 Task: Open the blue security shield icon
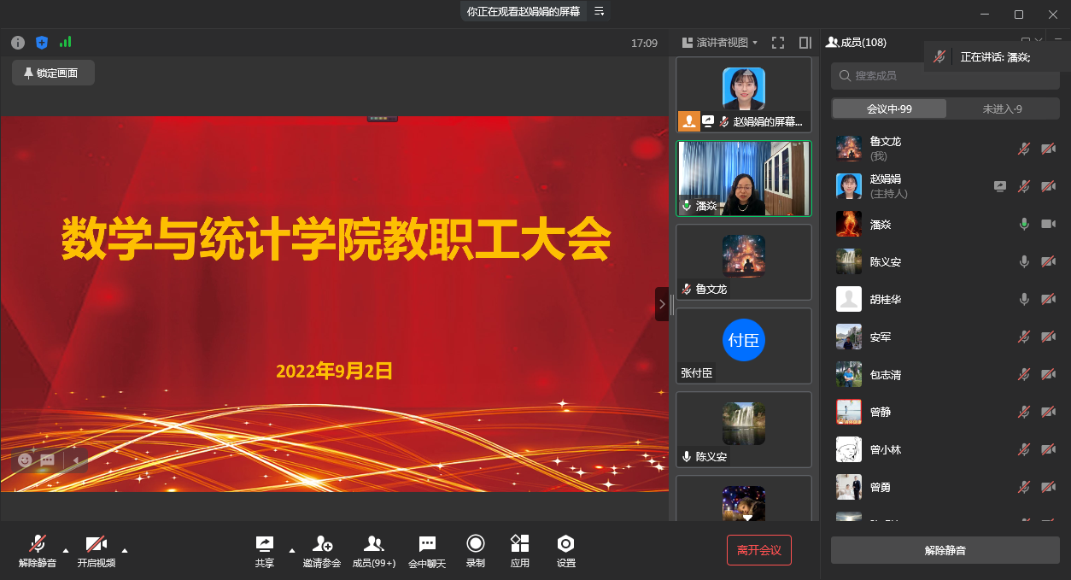[x=42, y=43]
